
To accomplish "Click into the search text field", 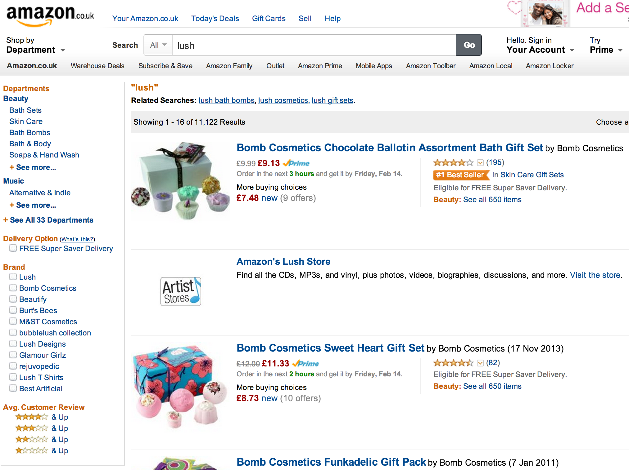I will pos(314,46).
